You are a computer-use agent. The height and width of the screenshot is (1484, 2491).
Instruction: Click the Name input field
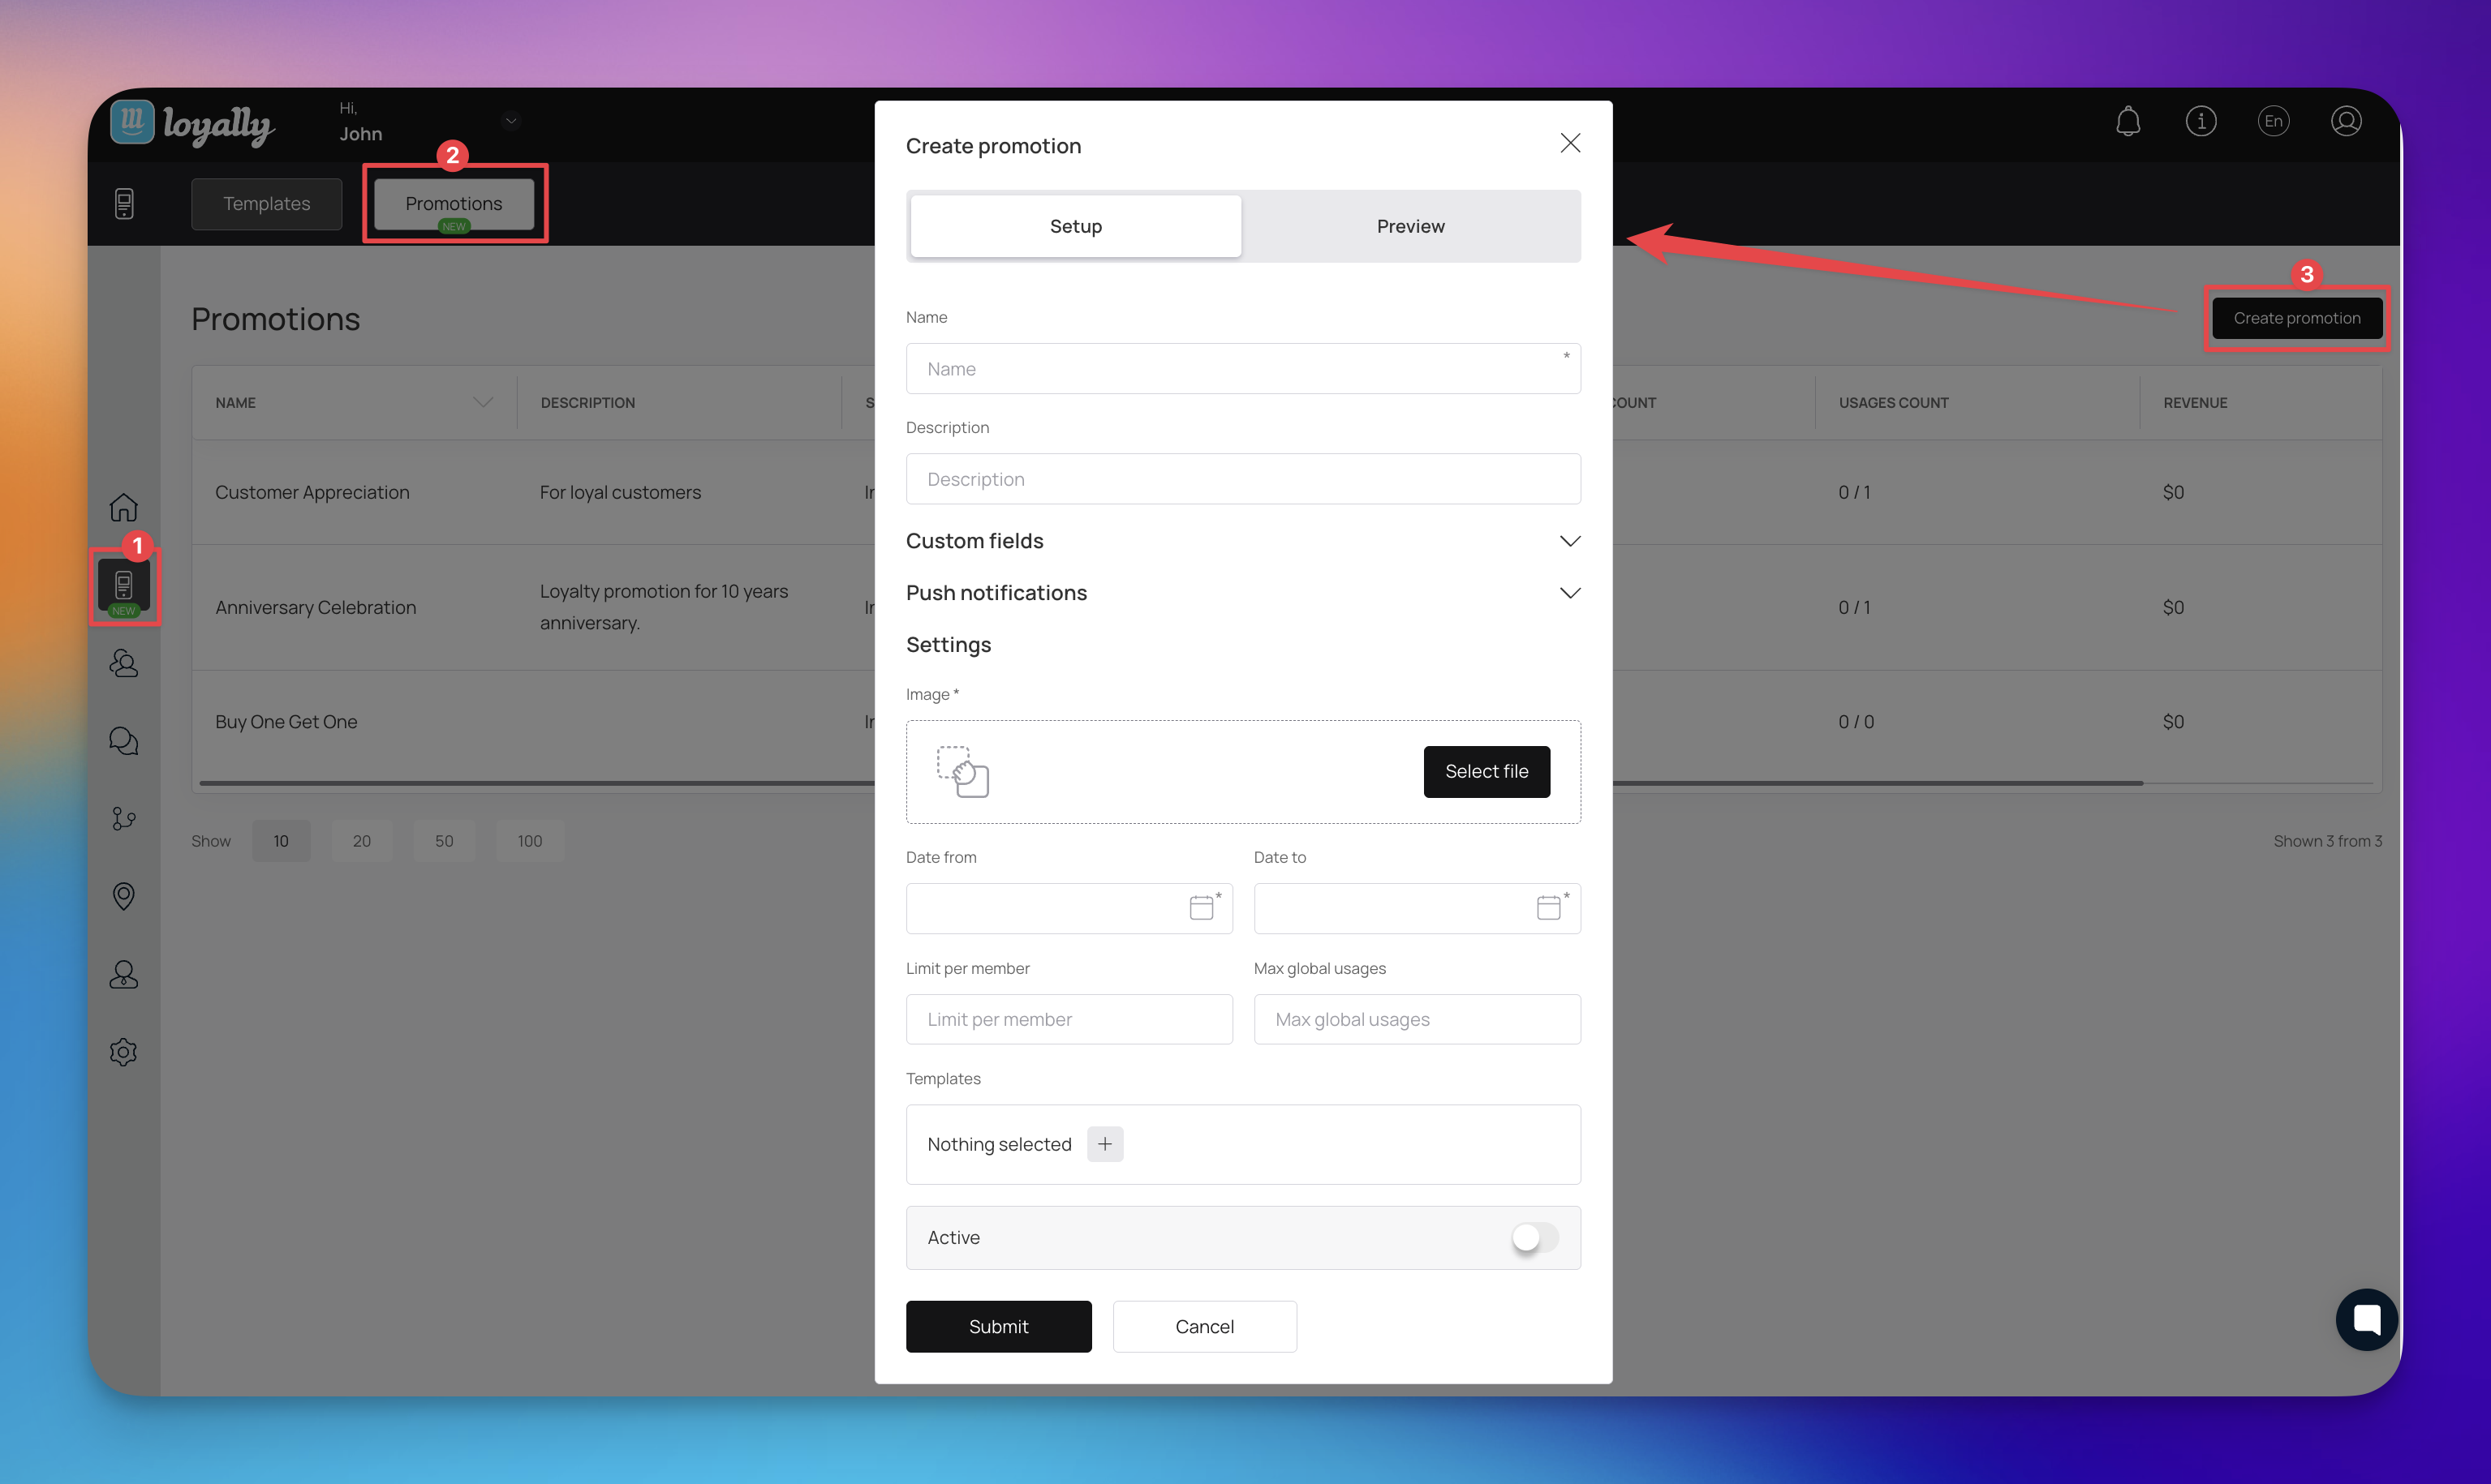(1241, 369)
